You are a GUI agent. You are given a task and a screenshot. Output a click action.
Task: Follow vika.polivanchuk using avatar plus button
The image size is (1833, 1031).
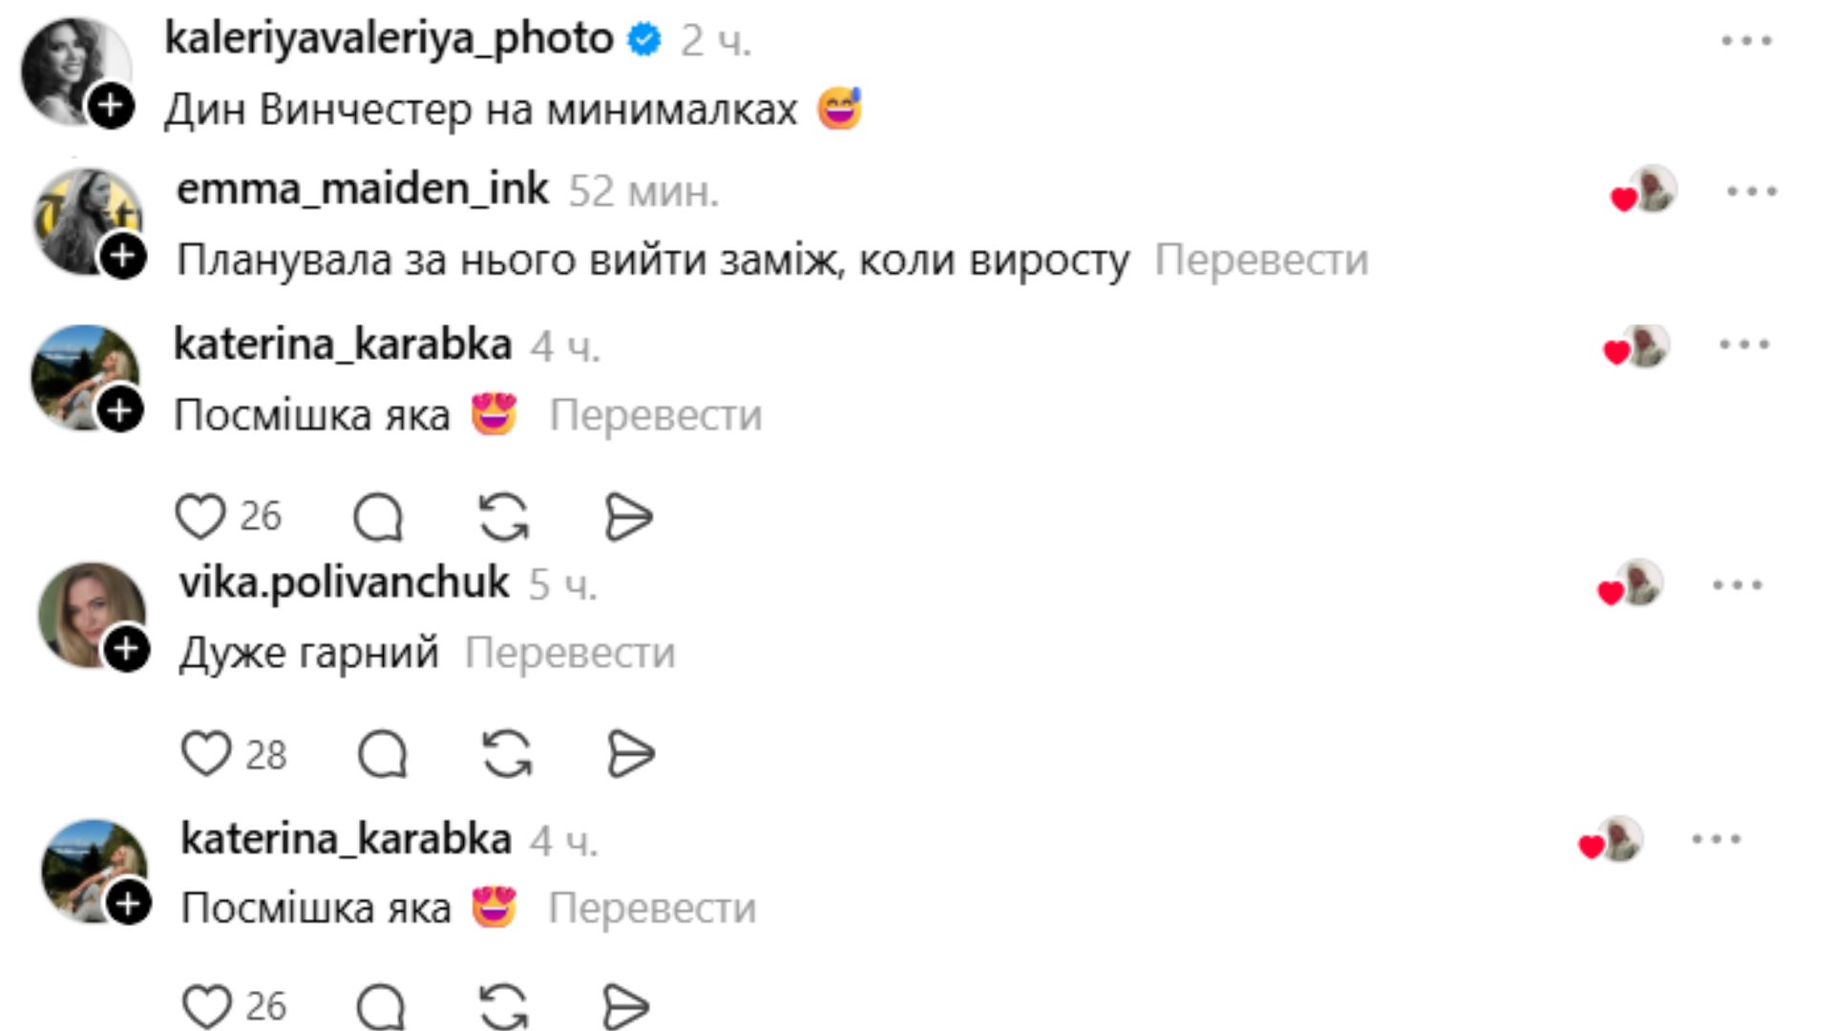point(127,649)
